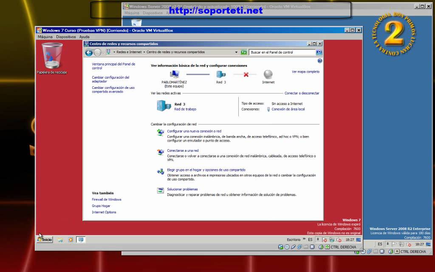Click 'Conectarse a una red' link
The width and height of the screenshot is (435, 272).
click(183, 151)
